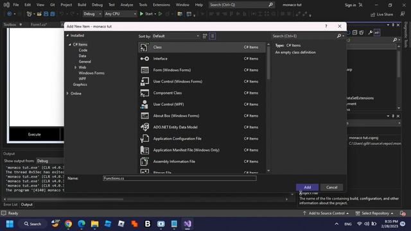
Task: Click the Save toolbar icon
Action: coord(46,14)
